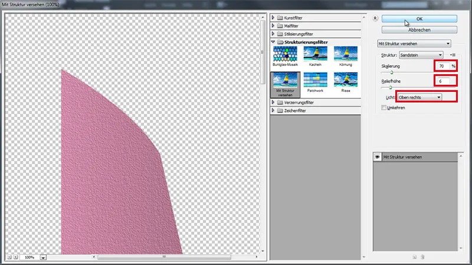Click preview scroll down arrow
Screen dimensions: 472x265
pos(263,251)
